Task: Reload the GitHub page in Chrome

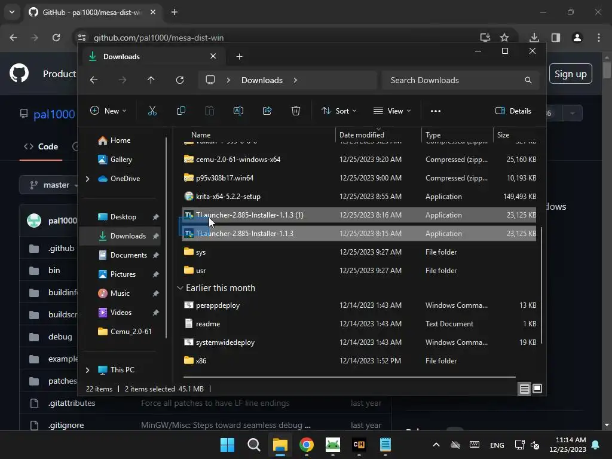Action: 56,38
